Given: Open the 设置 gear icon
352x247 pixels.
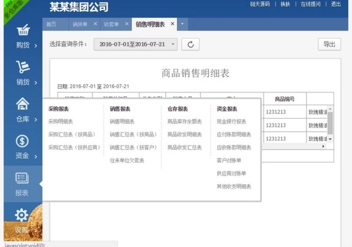Looking at the screenshot, I should [x=22, y=215].
